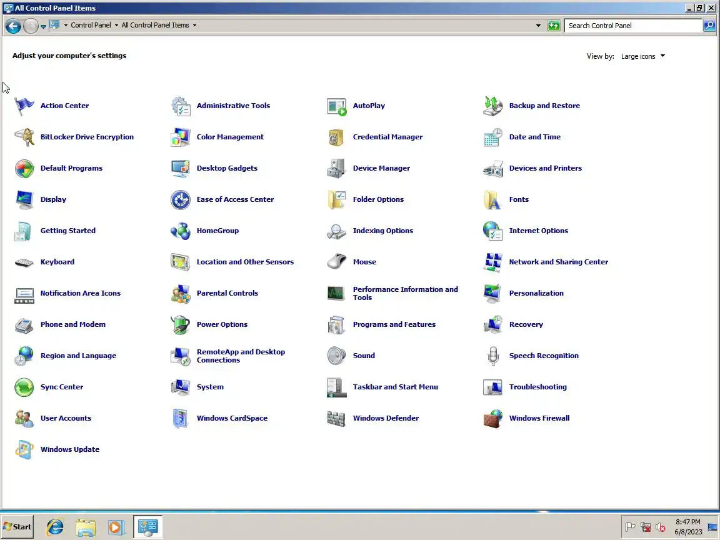Open the Display monitor icon

pyautogui.click(x=24, y=200)
